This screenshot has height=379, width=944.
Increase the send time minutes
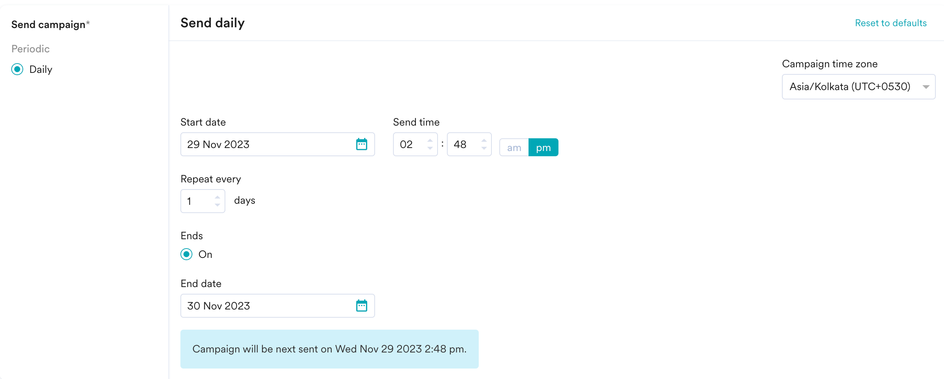point(484,141)
